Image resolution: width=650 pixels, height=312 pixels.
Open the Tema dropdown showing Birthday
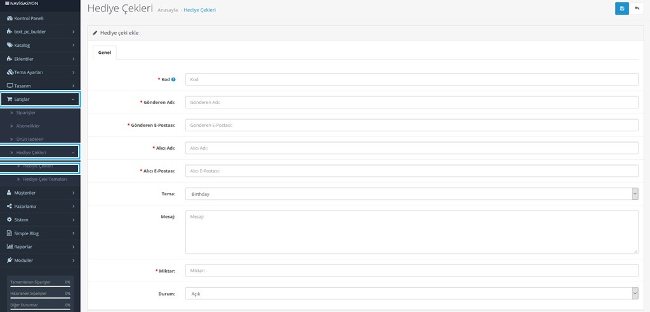(411, 193)
